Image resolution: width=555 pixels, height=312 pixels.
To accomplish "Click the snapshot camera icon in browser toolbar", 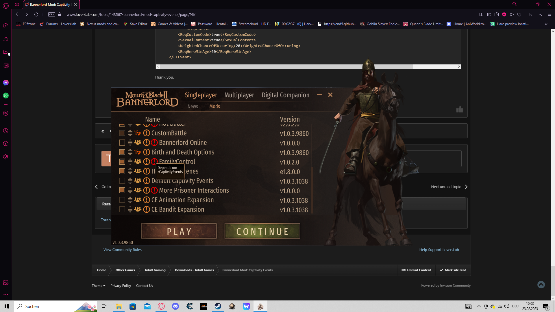I will click(497, 14).
